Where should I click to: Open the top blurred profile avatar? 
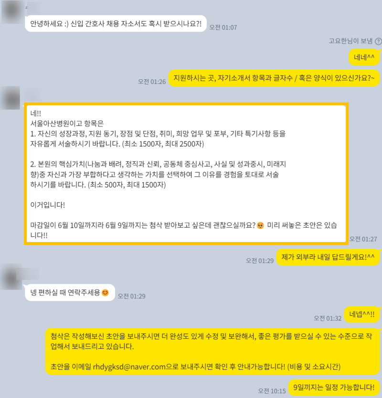tap(12, 12)
